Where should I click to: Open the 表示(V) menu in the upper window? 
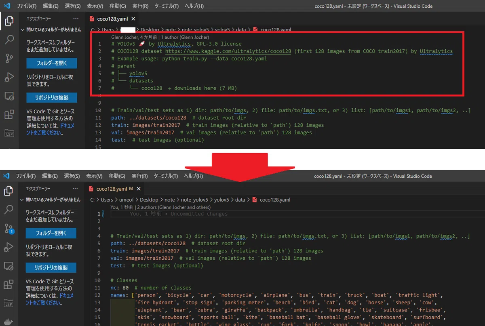[95, 6]
